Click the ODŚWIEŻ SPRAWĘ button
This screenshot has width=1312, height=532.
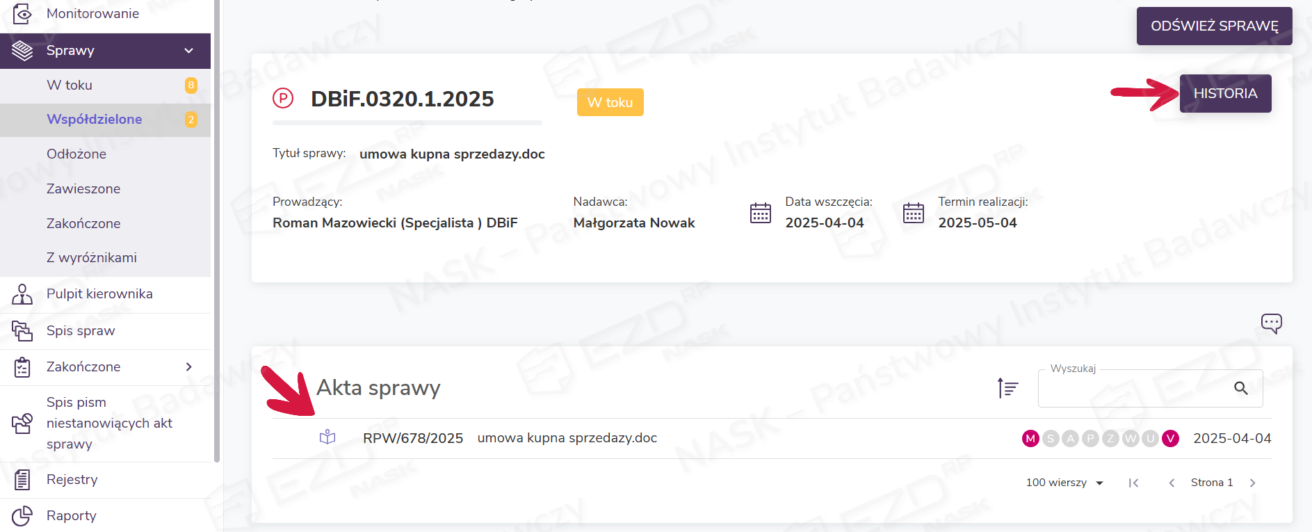(1214, 26)
